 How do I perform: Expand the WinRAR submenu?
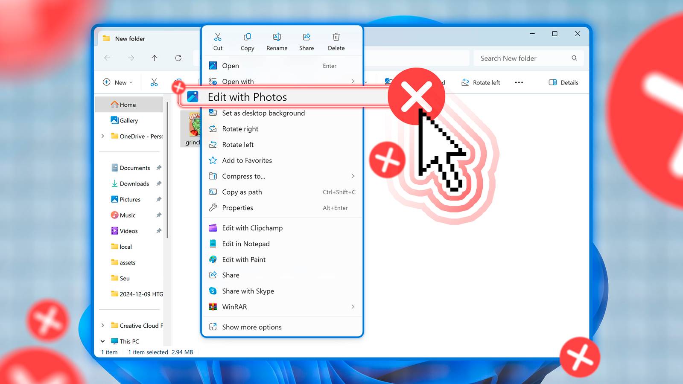pyautogui.click(x=353, y=307)
